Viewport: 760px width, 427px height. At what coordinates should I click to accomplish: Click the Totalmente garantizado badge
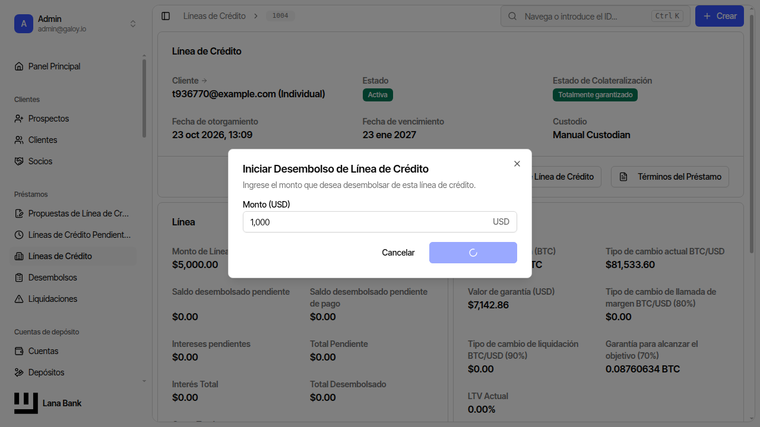[x=595, y=95]
